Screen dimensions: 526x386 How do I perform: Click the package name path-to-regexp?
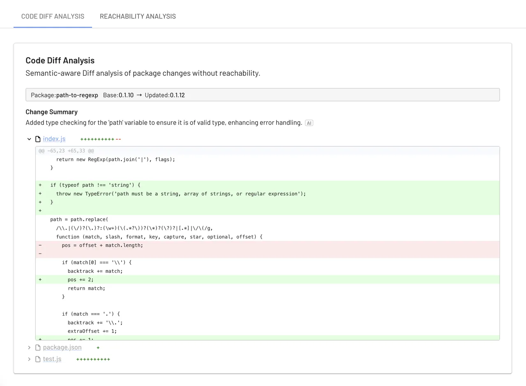(77, 95)
